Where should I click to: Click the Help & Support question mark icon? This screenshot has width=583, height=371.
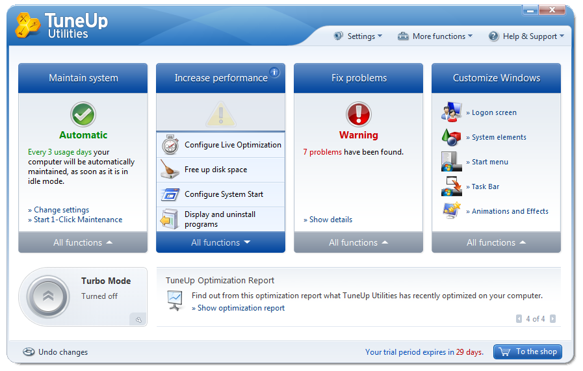pos(493,36)
